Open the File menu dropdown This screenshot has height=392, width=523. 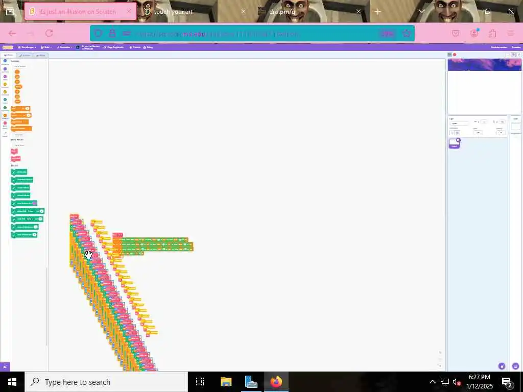point(46,47)
